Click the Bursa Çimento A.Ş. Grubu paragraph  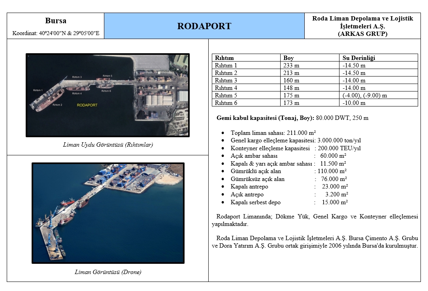pyautogui.click(x=315, y=242)
